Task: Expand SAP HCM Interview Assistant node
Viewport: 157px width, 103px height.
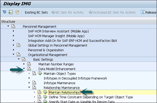Action: click(14, 31)
